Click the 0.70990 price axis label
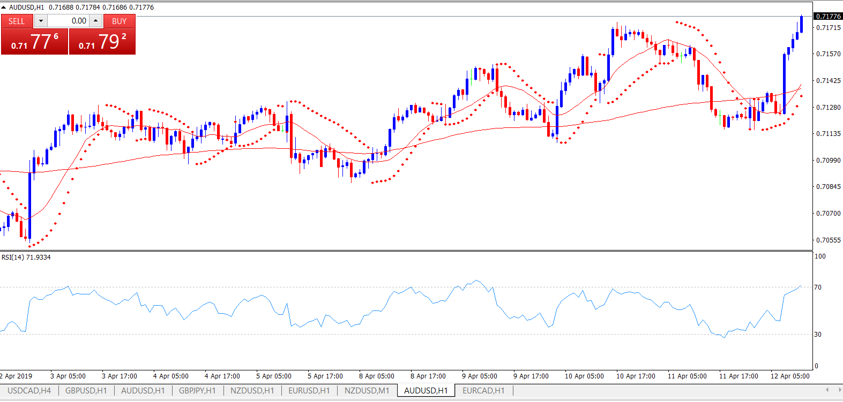Screen dimensions: 843x402 tap(828, 161)
